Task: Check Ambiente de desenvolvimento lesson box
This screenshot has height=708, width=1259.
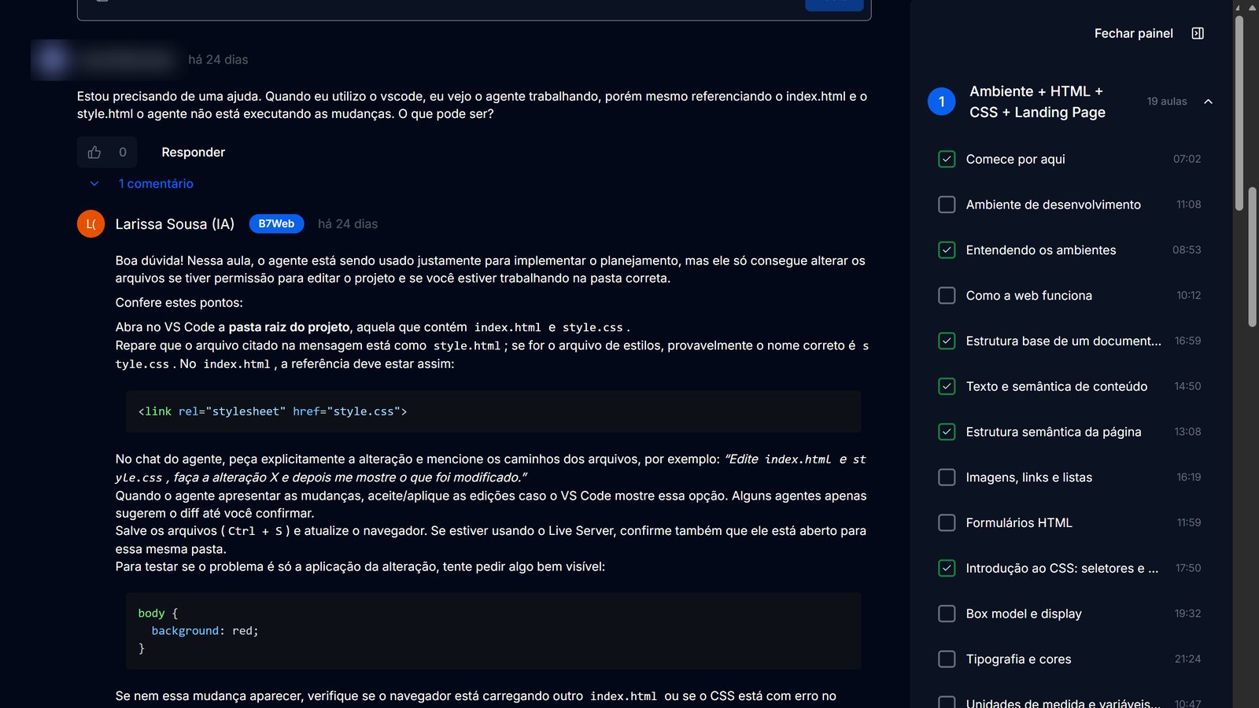Action: tap(947, 205)
